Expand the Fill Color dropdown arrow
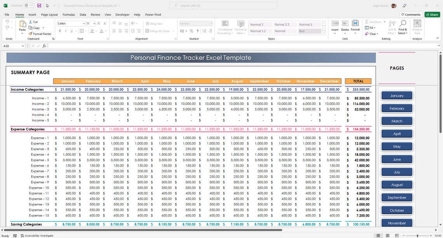 click(x=96, y=31)
